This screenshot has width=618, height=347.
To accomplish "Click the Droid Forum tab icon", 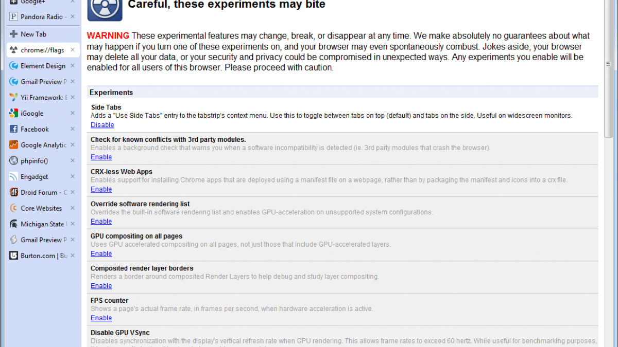I will pos(13,192).
